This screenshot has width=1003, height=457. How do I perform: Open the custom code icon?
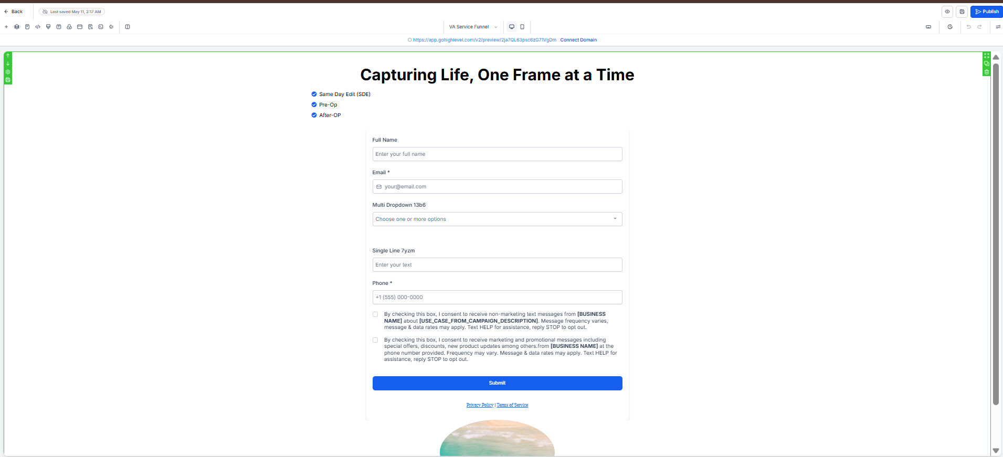pyautogui.click(x=38, y=27)
